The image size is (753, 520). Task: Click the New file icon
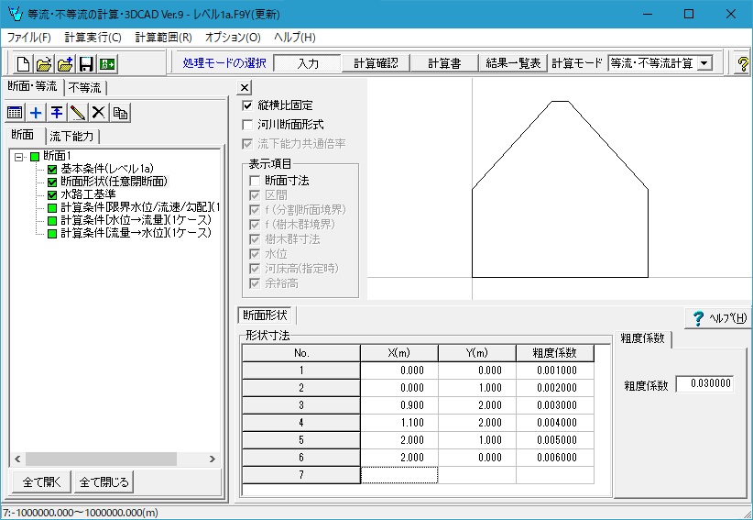coord(23,63)
